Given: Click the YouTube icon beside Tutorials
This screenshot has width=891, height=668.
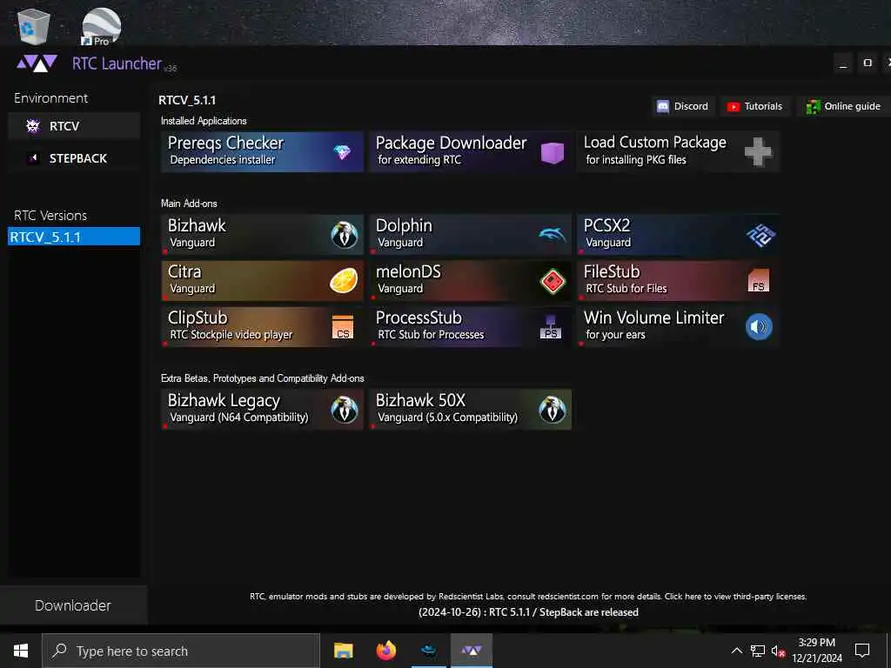Looking at the screenshot, I should pos(734,107).
